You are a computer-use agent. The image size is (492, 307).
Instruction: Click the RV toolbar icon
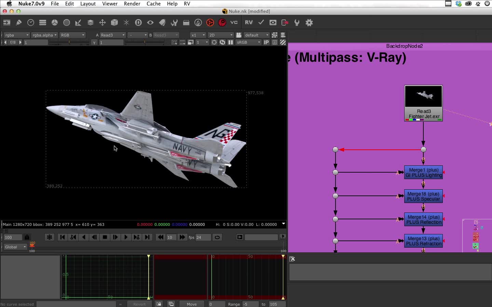pos(249,23)
